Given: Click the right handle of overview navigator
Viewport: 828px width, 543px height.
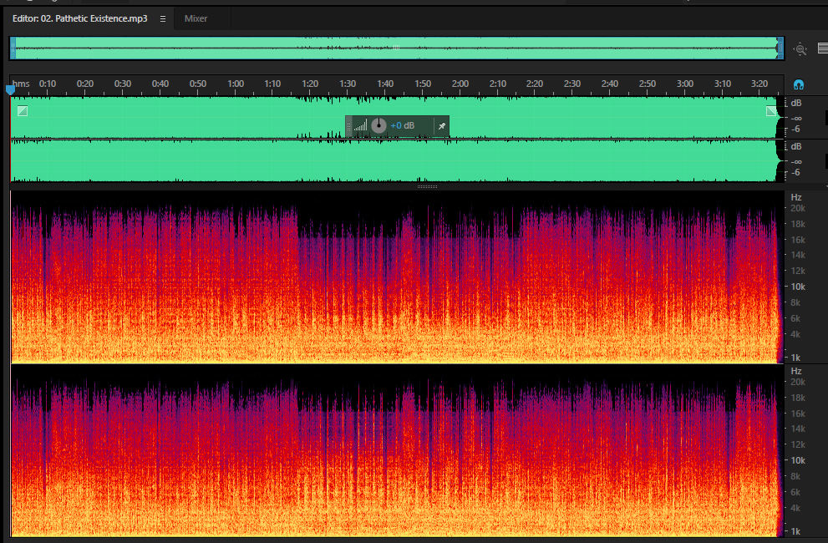Looking at the screenshot, I should (780, 48).
